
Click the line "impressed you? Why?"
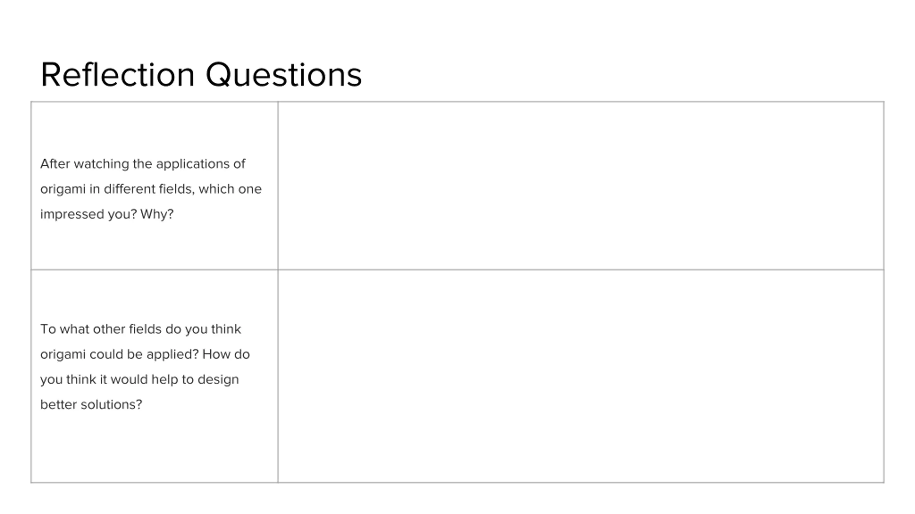click(x=107, y=214)
